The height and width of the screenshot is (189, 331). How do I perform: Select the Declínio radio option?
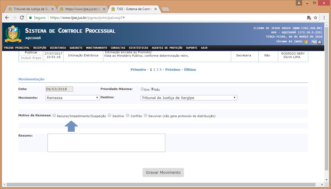[109, 116]
